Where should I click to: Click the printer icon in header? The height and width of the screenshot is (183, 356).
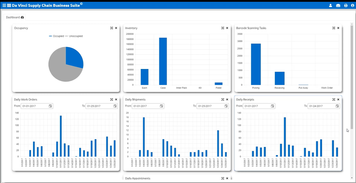(346, 5)
